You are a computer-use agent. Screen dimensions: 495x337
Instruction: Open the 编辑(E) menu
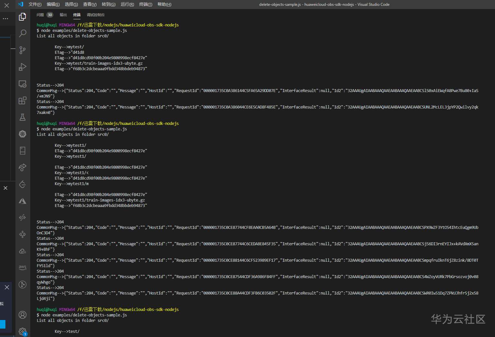(x=53, y=5)
